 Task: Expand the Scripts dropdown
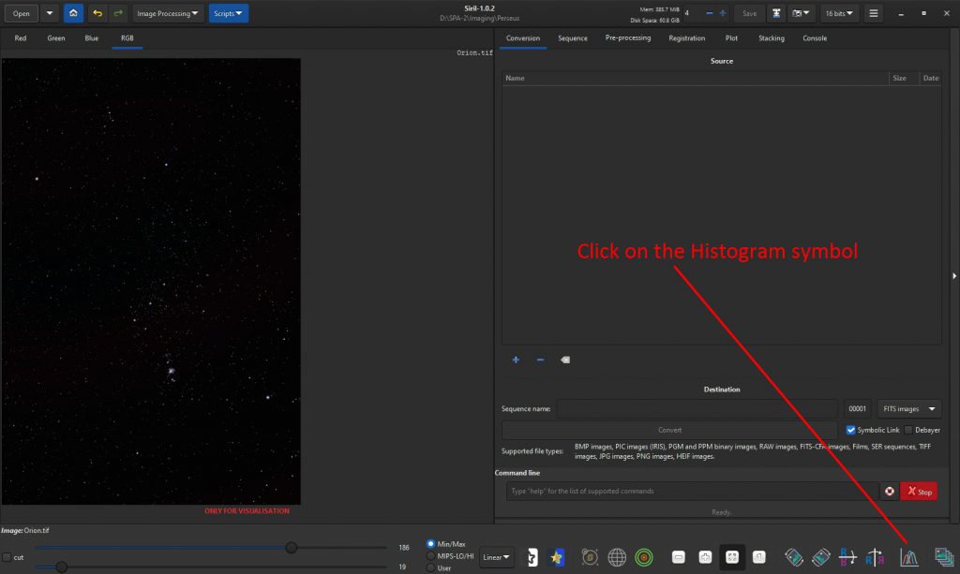229,13
